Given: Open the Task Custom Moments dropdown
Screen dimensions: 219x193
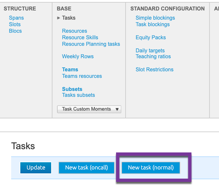Looking at the screenshot, I should click(89, 109).
